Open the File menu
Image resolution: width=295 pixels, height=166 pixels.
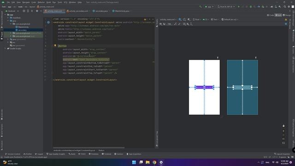(8, 2)
